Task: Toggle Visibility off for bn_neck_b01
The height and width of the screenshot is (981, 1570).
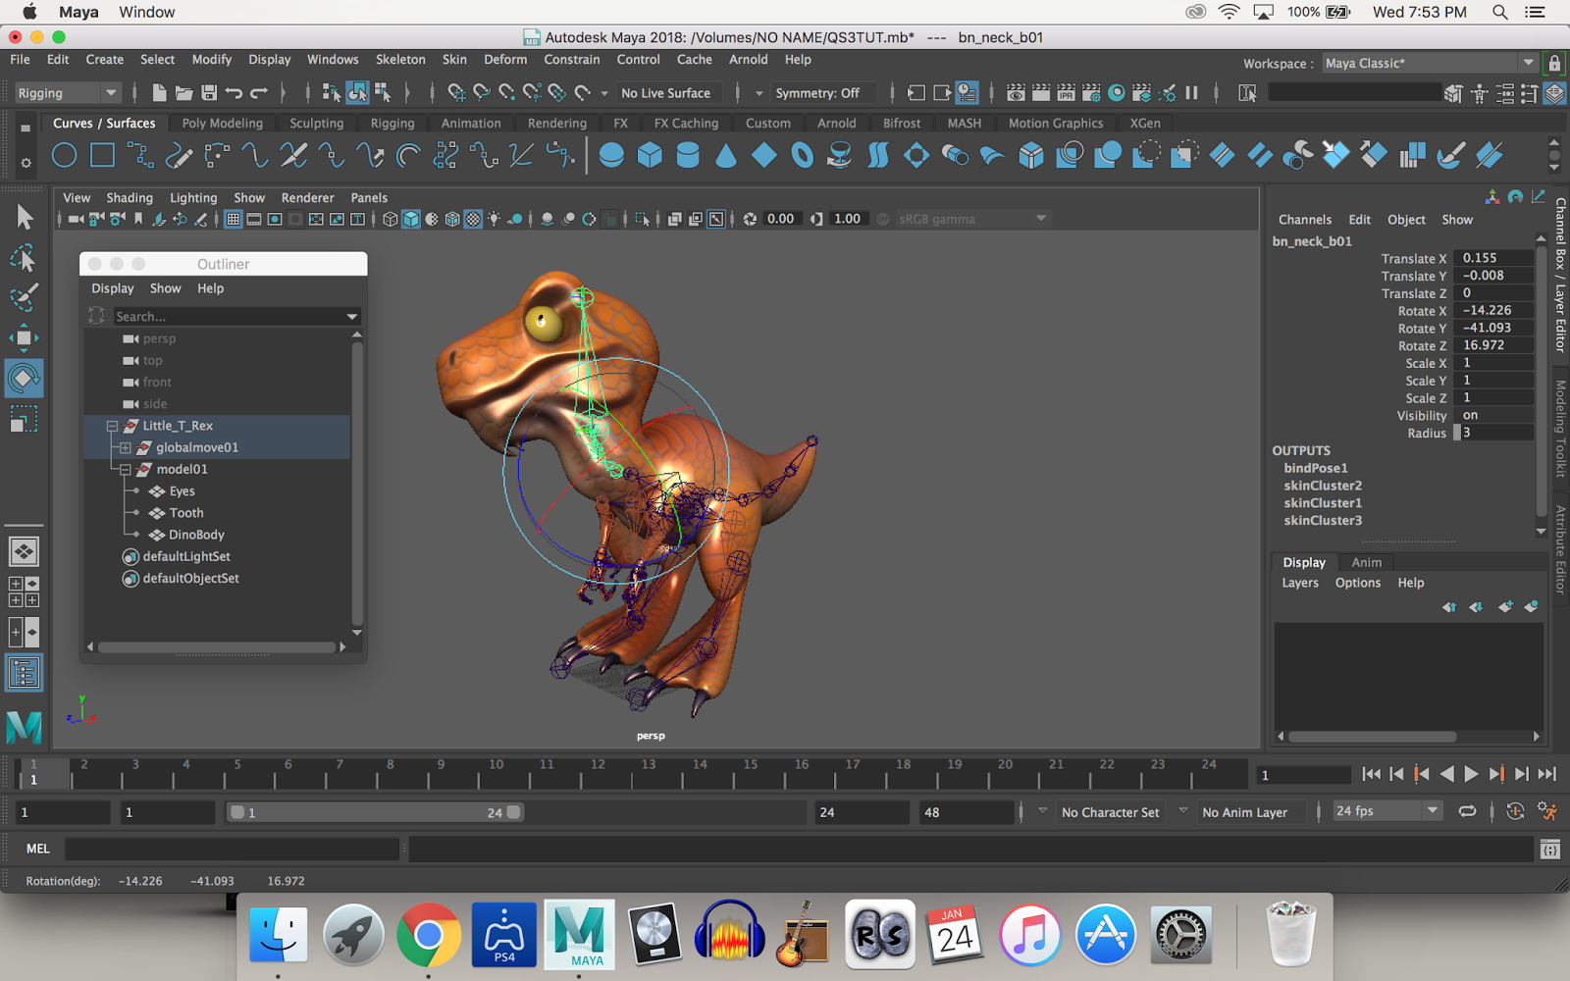Action: 1495,415
